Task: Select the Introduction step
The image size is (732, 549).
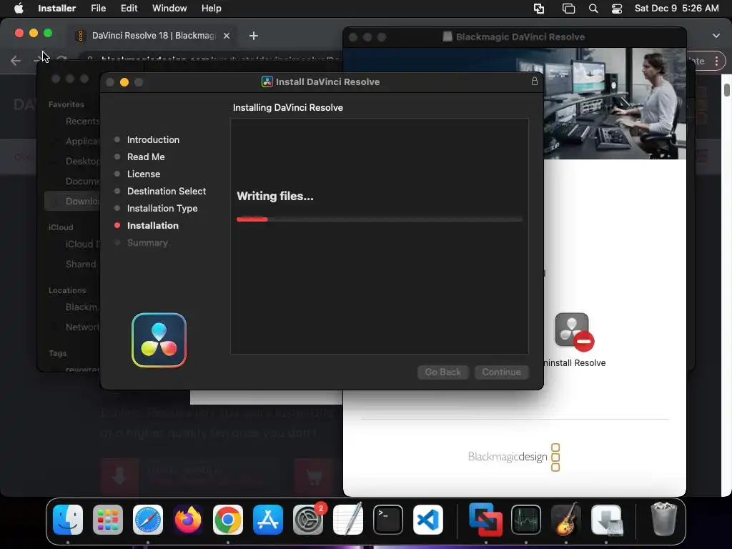Action: pos(153,139)
